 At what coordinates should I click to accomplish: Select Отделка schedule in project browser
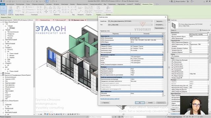click(8, 89)
